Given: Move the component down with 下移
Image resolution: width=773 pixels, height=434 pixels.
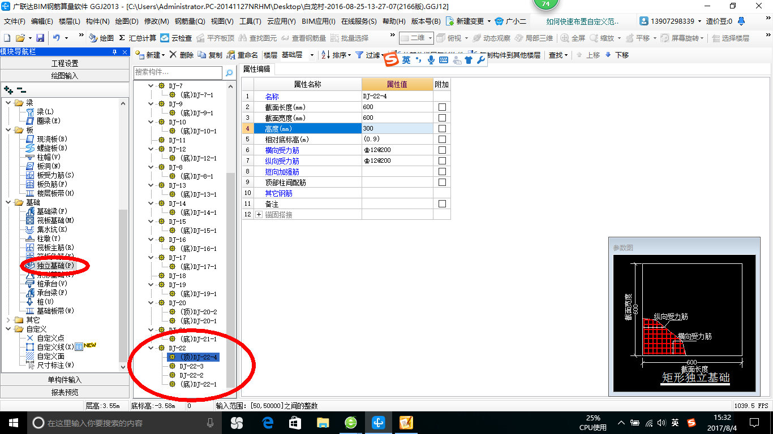Looking at the screenshot, I should (617, 55).
